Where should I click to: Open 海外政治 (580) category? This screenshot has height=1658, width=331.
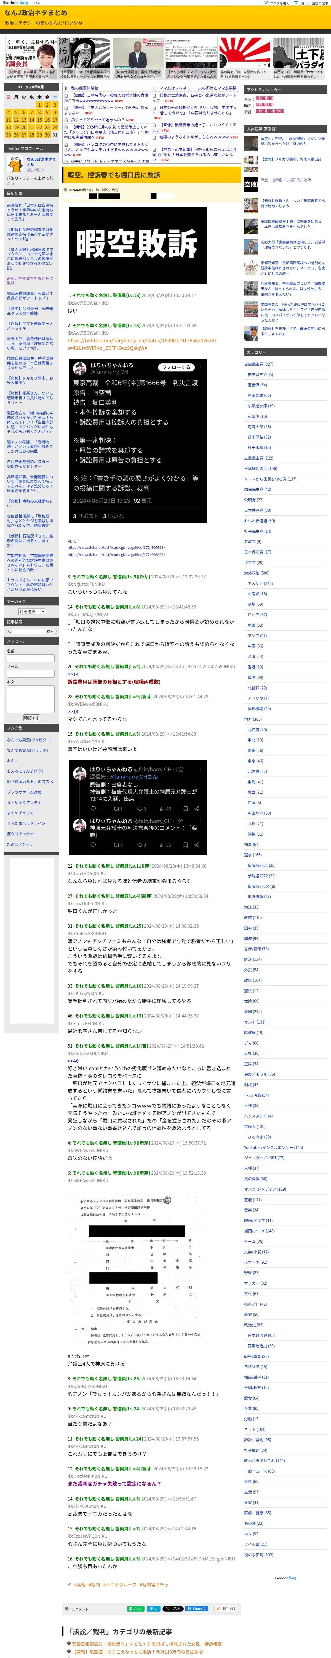coord(257,572)
